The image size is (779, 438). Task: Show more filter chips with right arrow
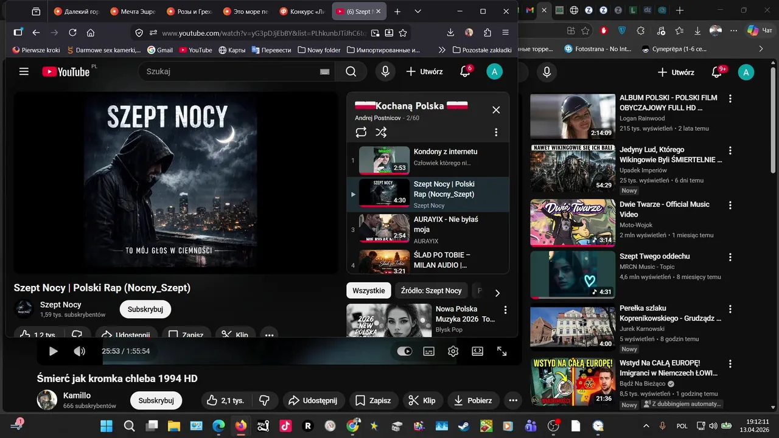point(497,293)
